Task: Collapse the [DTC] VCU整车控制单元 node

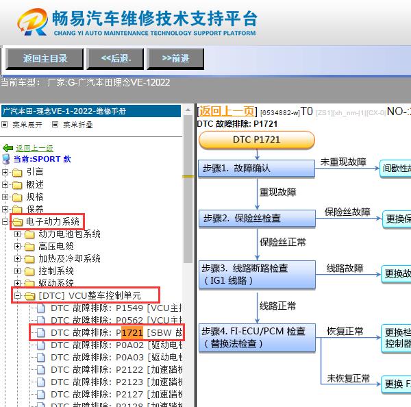Action: pos(17,296)
